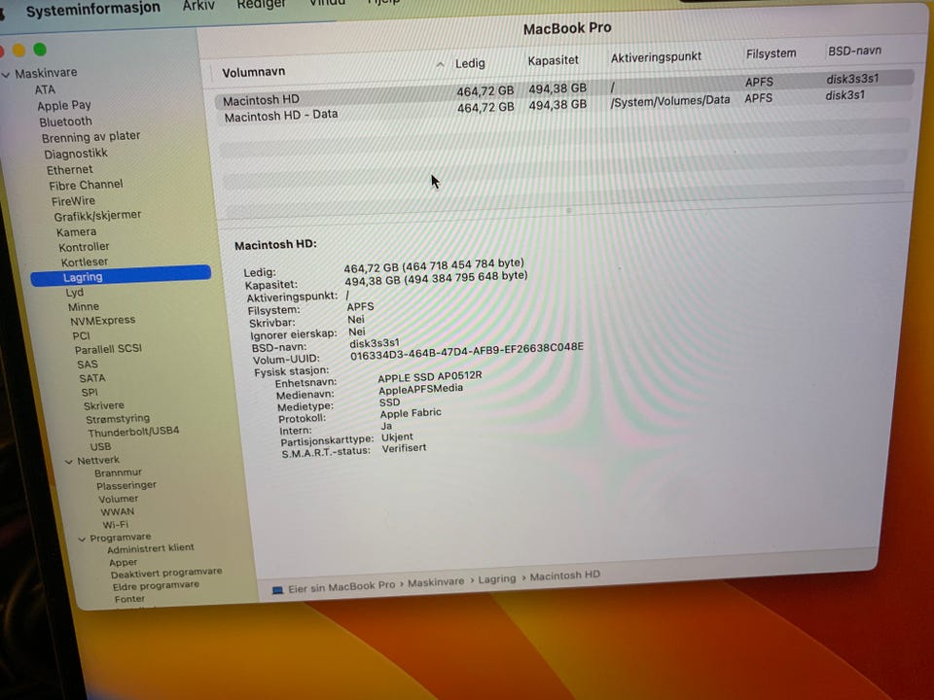Select Brannmur under Nettverk

click(x=118, y=472)
